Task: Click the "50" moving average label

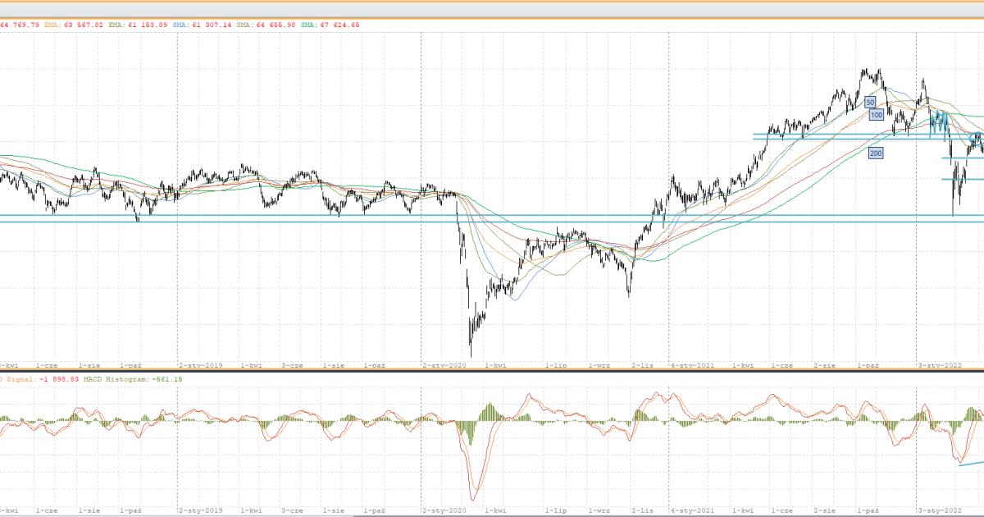Action: pyautogui.click(x=870, y=102)
